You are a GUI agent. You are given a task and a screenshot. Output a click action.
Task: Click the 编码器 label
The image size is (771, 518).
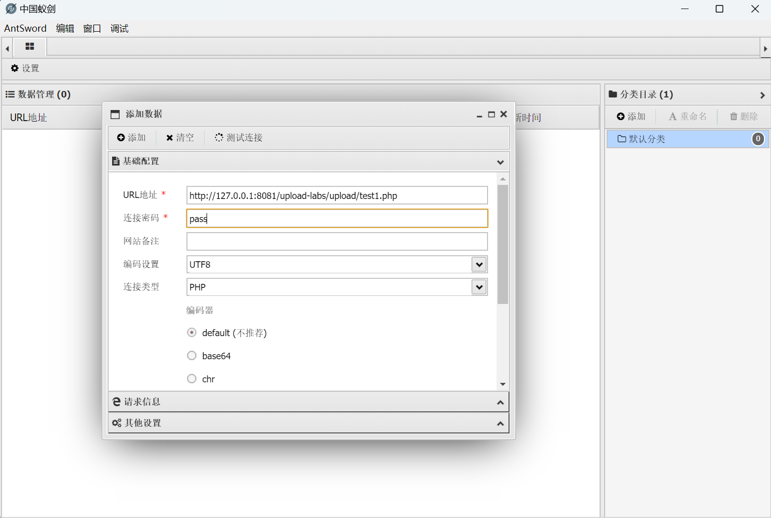200,310
